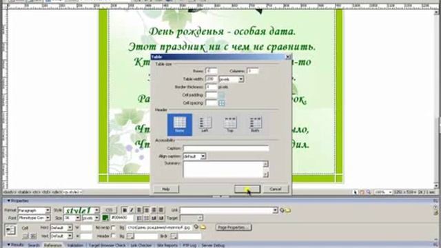Click the Page Properties button
Viewport: 441px width, 248px height.
pyautogui.click(x=233, y=227)
